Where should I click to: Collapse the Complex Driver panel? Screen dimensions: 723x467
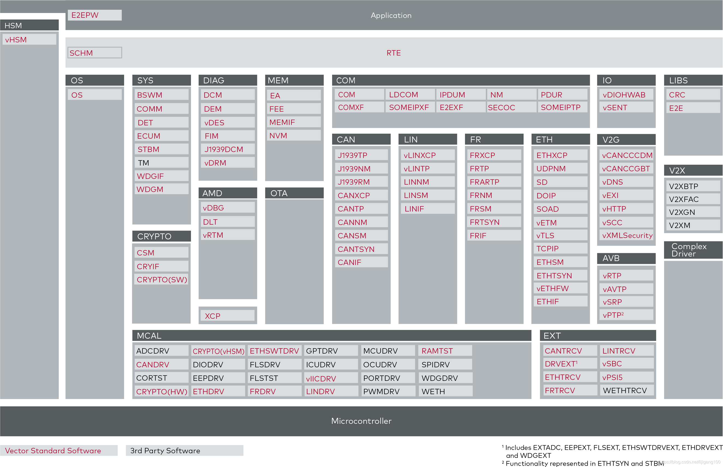(x=693, y=250)
